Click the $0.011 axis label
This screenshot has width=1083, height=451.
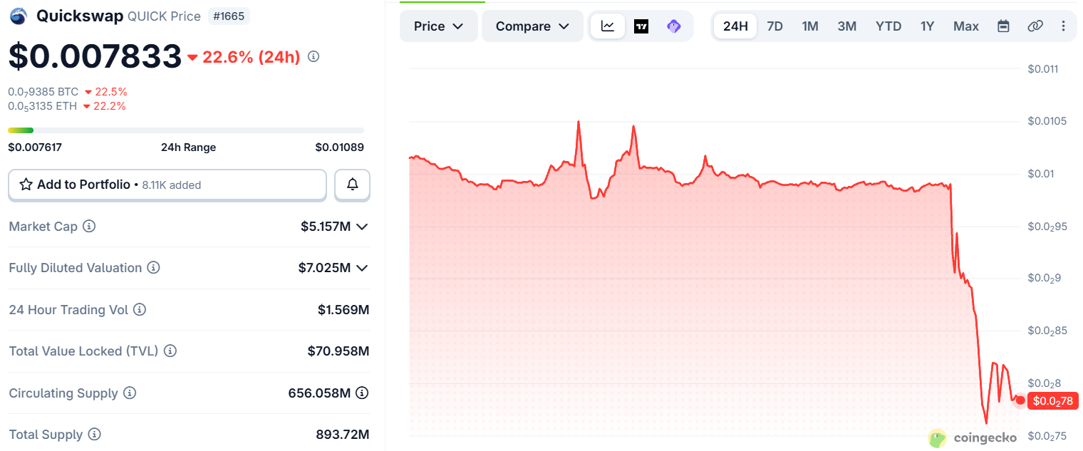click(x=1042, y=69)
